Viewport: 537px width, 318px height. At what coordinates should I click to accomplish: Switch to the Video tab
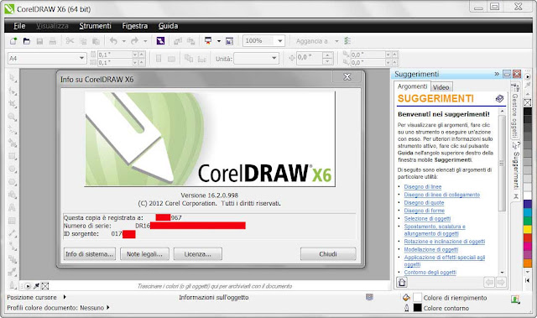tap(441, 87)
